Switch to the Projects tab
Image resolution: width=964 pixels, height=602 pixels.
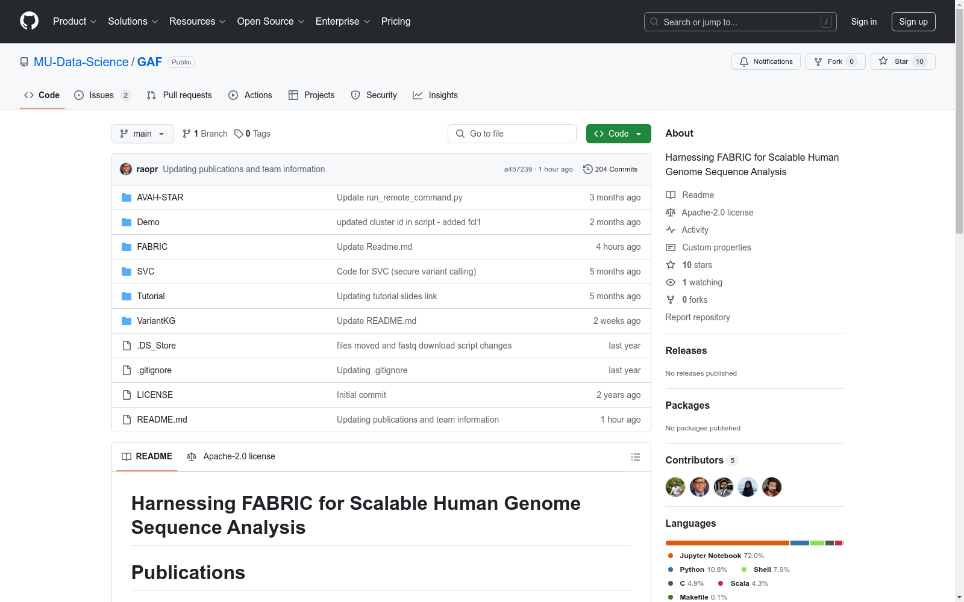tap(311, 95)
